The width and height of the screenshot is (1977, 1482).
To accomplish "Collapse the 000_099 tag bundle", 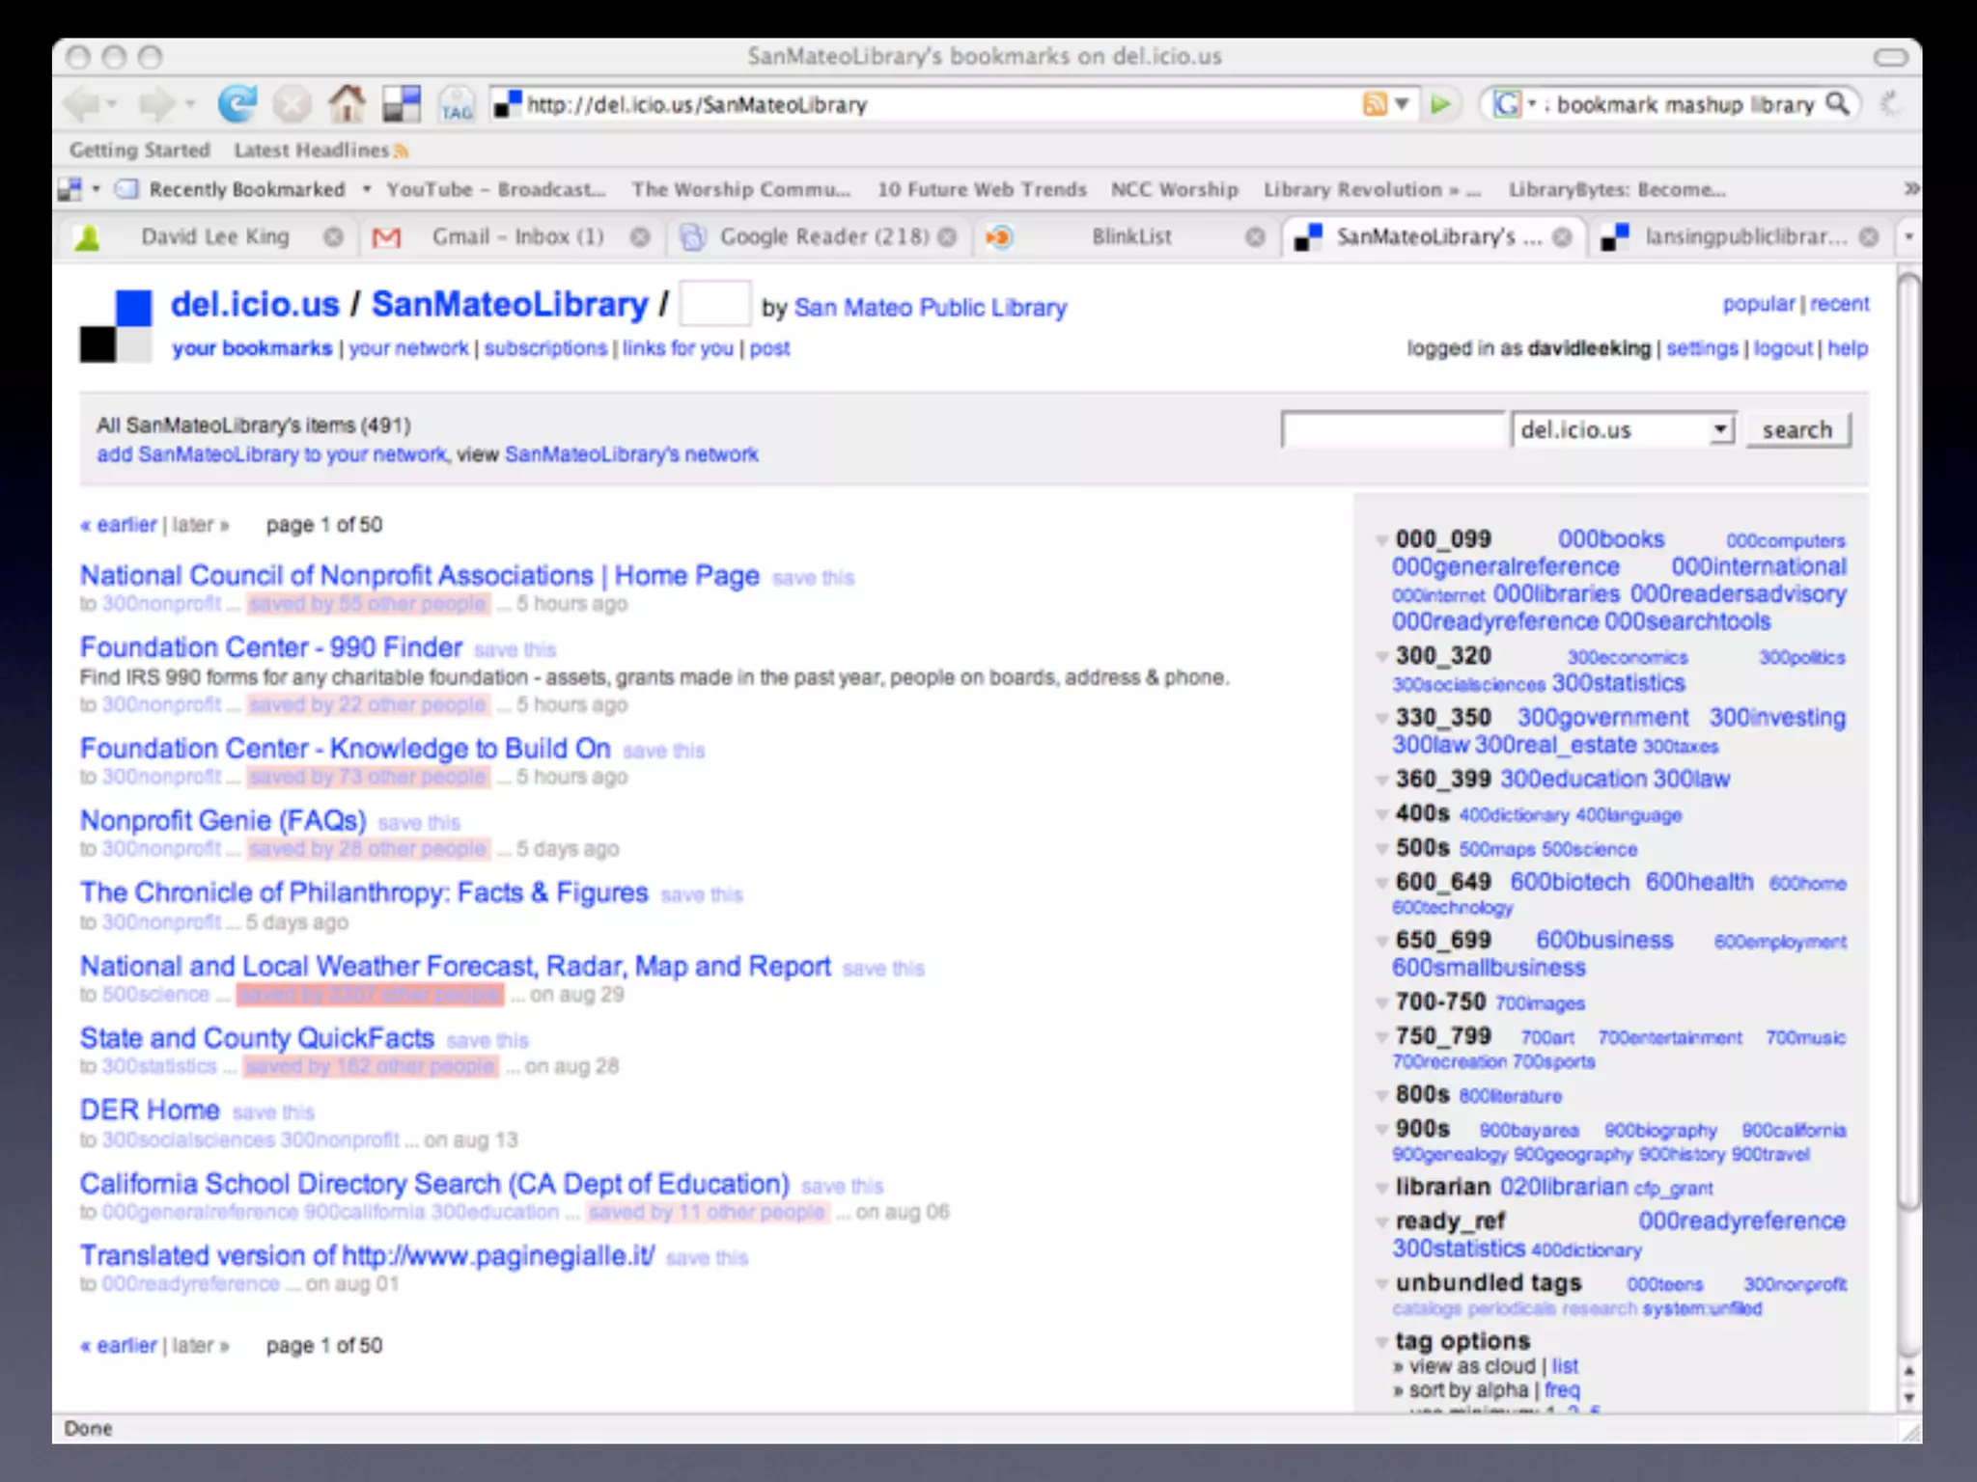I will 1382,540.
